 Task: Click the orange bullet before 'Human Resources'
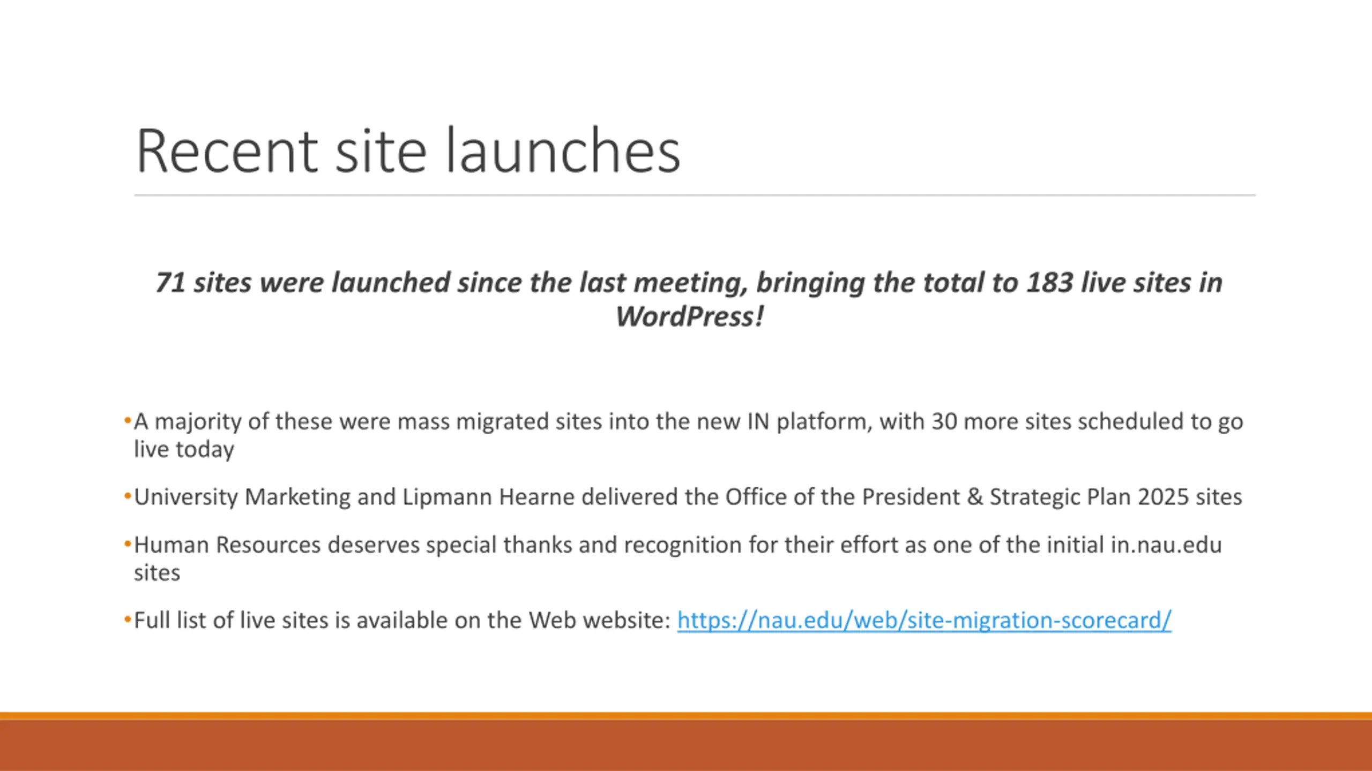[128, 545]
